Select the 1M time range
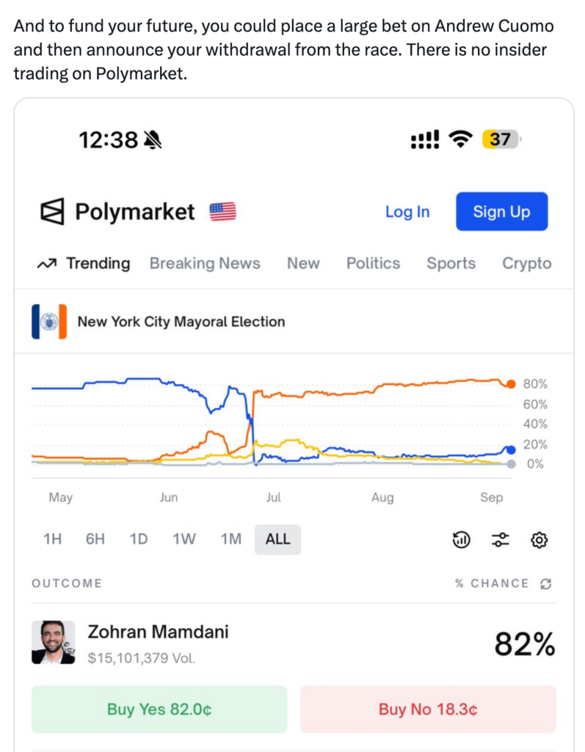This screenshot has width=585, height=752. [231, 539]
